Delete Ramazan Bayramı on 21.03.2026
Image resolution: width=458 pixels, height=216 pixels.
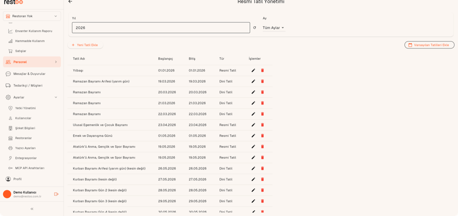[x=262, y=103]
